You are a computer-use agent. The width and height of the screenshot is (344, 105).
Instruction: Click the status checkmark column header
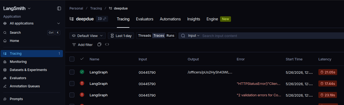click(82, 59)
